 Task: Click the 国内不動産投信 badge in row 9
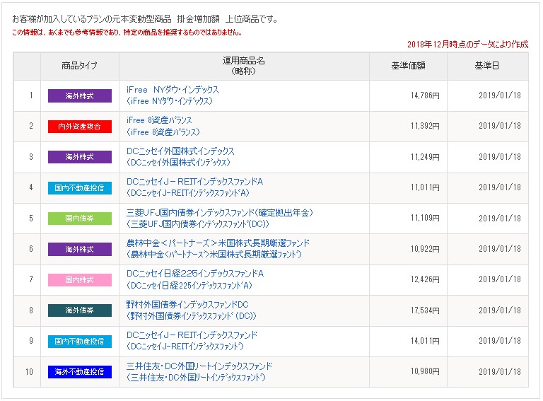80,341
